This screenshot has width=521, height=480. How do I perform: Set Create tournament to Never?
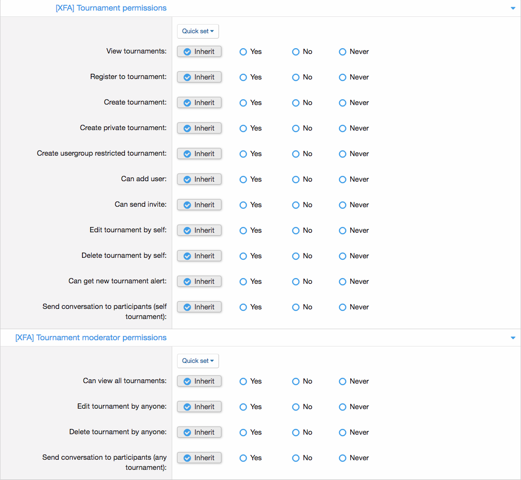[343, 103]
